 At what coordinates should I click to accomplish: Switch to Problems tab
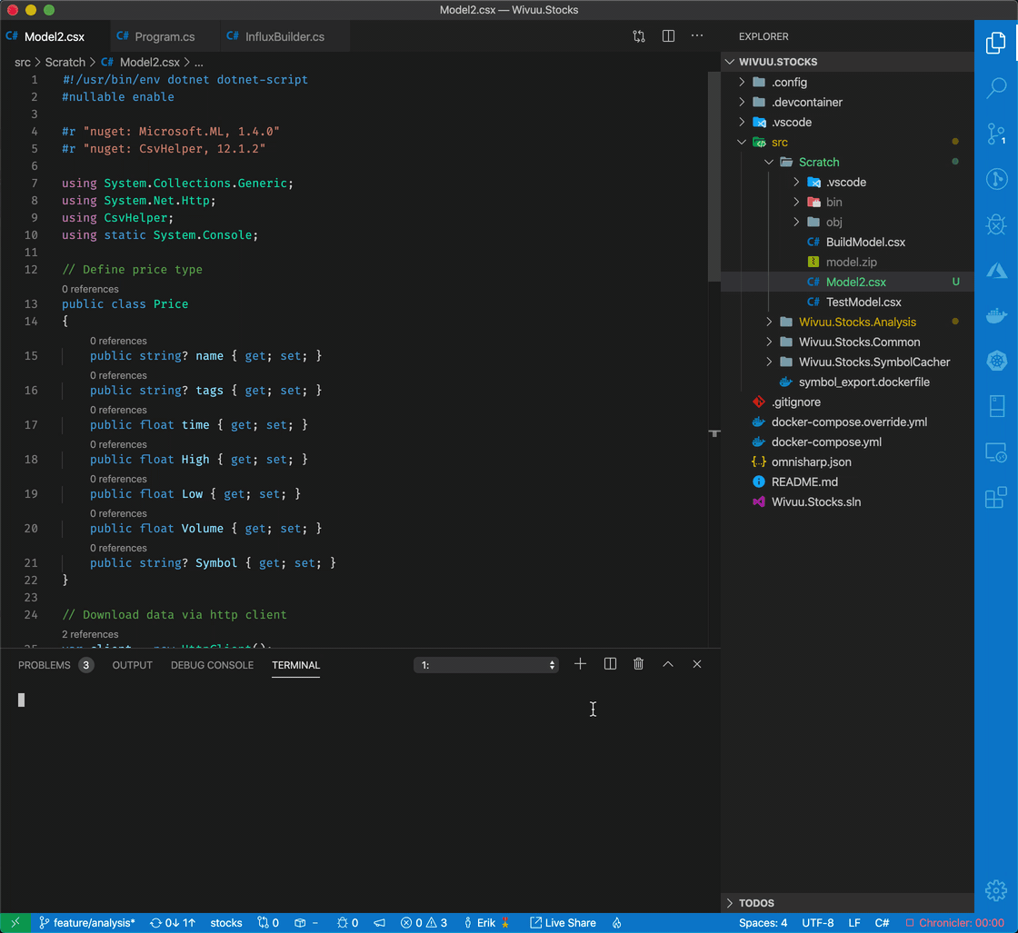tap(55, 665)
